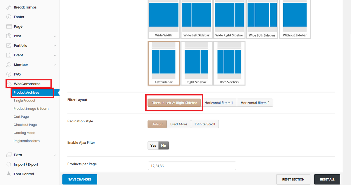
Task: Click the Member people icon
Action: tap(9, 65)
